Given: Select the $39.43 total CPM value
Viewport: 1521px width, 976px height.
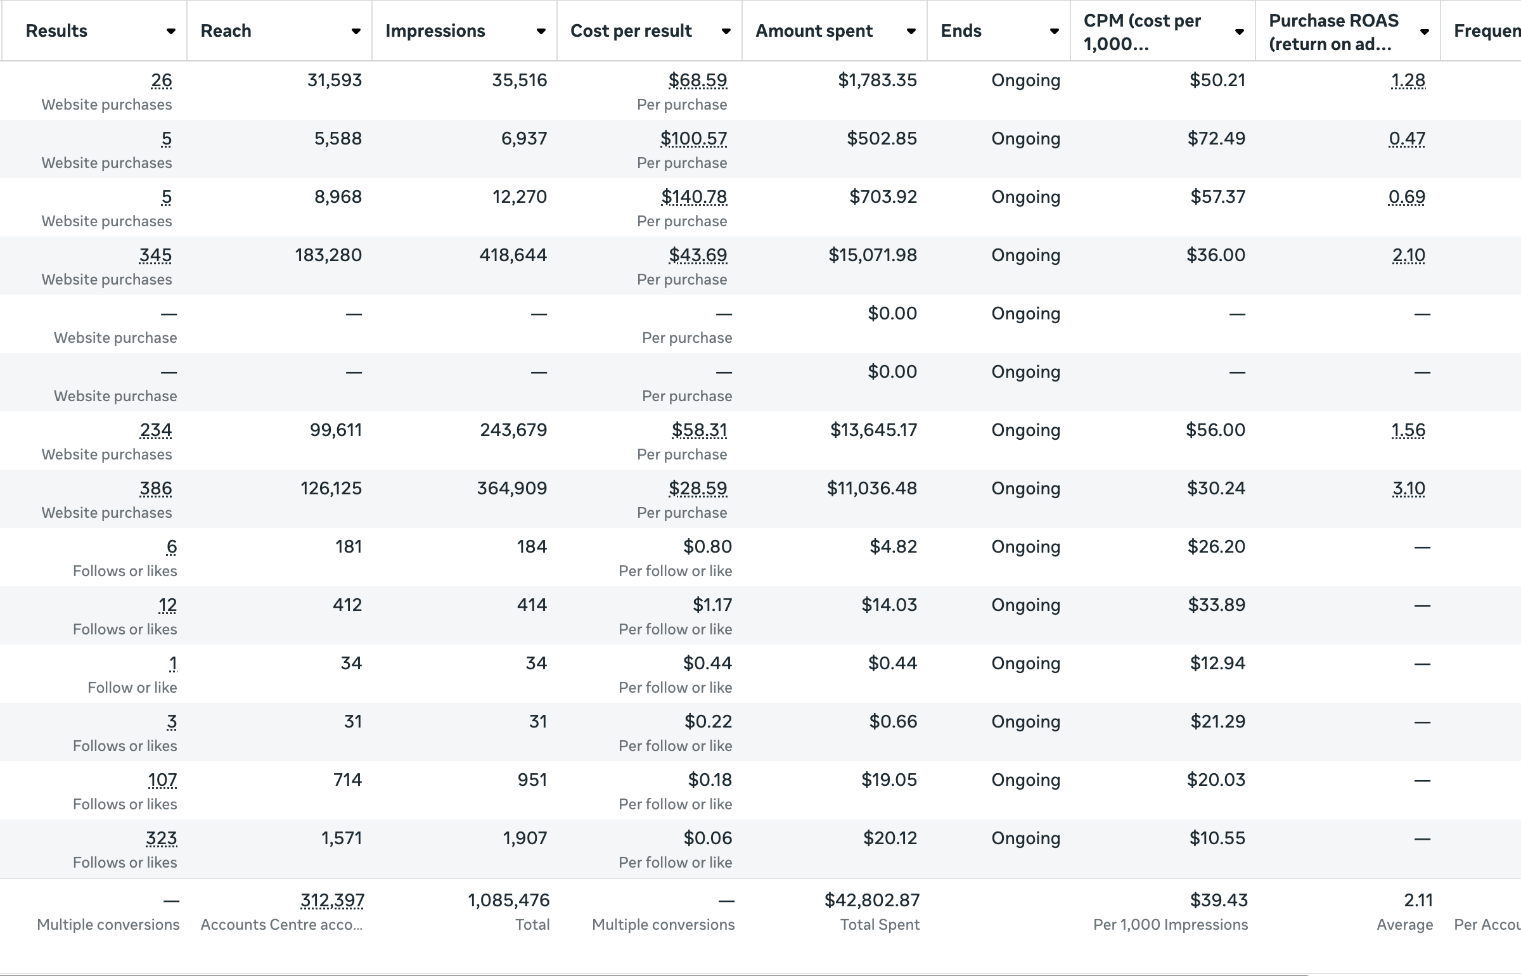Looking at the screenshot, I should pos(1219,901).
